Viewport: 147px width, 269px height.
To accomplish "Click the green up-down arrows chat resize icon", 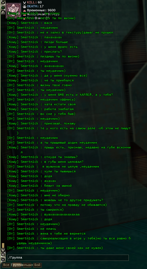I will 3,8.
